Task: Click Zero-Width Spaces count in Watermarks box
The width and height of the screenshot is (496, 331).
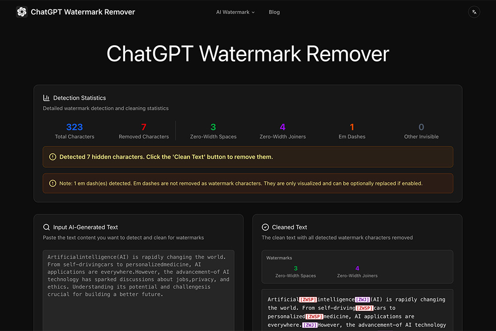Action: coord(296,268)
